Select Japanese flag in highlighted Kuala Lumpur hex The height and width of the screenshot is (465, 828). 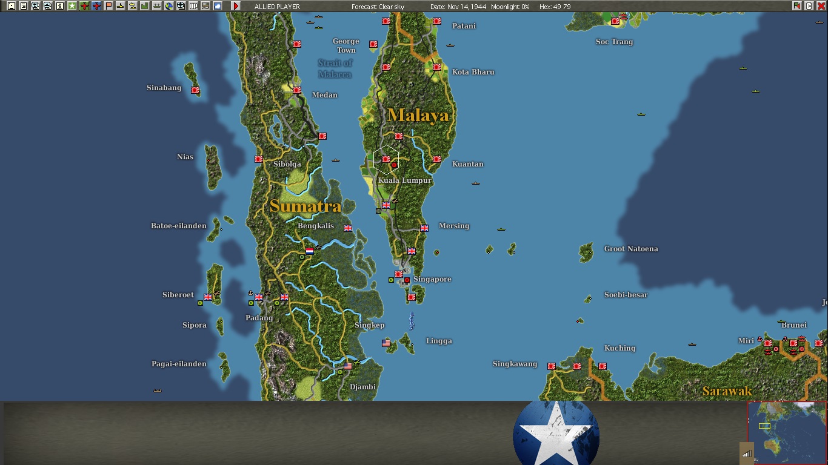pos(386,159)
